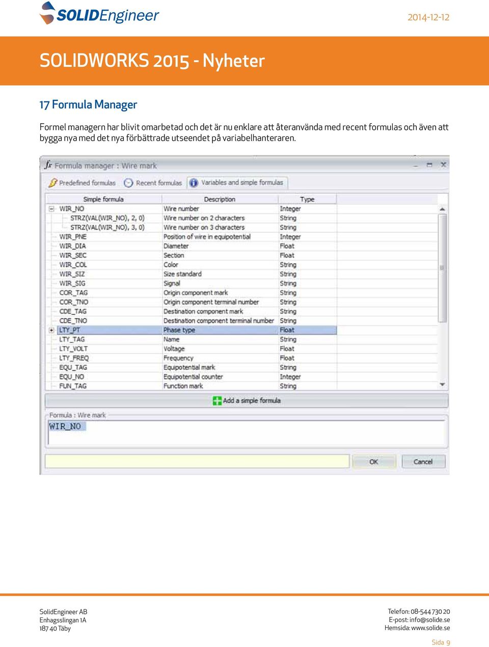Viewport: 489px width, 647px height.
Task: Confirm with the OK button
Action: pyautogui.click(x=374, y=462)
